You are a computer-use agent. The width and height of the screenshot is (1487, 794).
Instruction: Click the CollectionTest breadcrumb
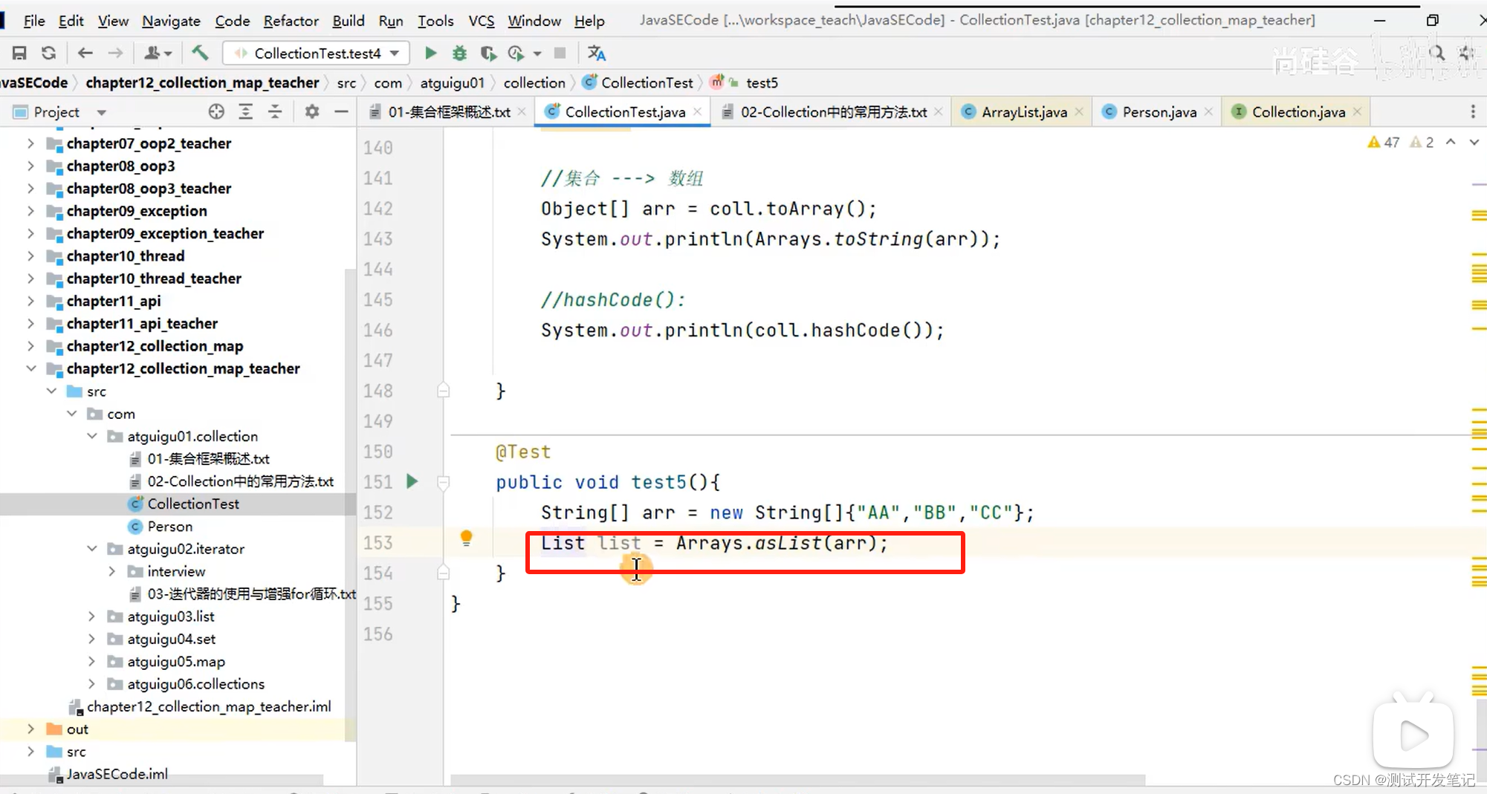[638, 82]
